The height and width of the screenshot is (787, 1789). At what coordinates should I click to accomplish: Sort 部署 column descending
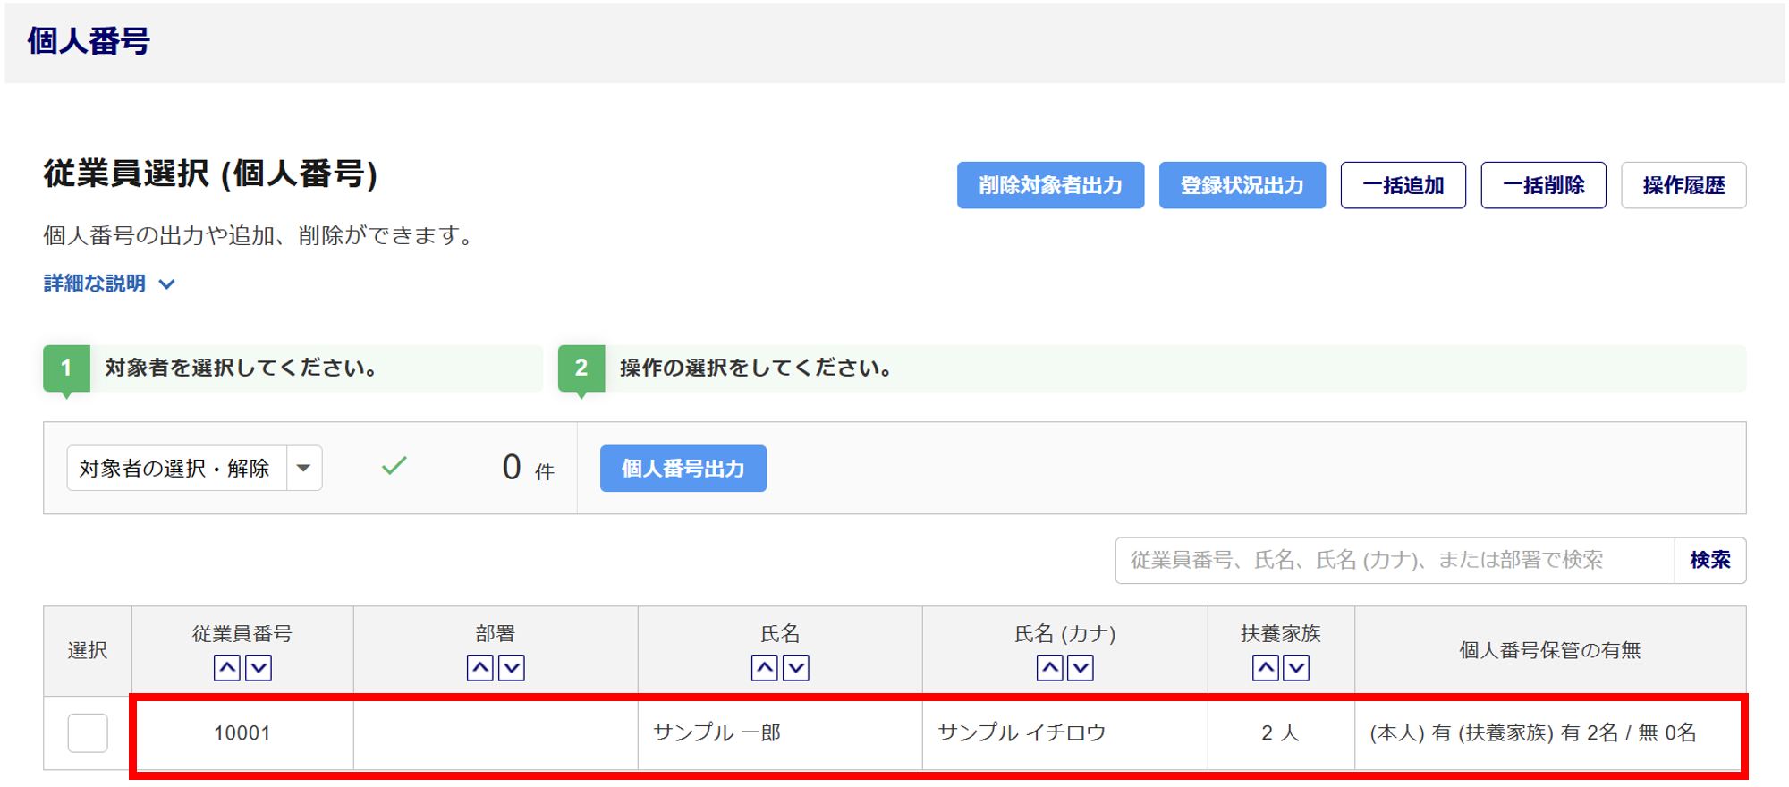[512, 668]
